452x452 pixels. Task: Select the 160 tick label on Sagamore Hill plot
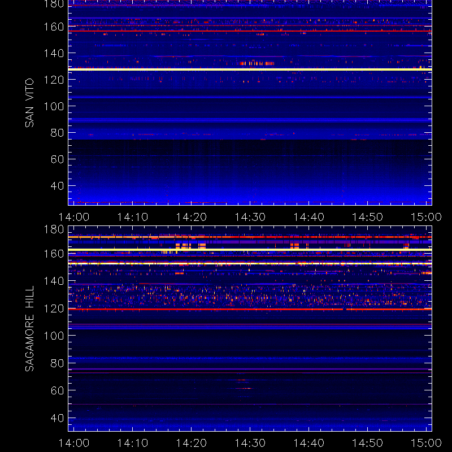point(54,254)
